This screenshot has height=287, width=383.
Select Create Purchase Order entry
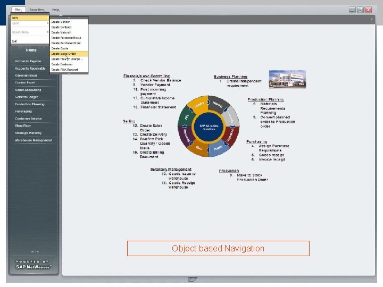tap(69, 43)
